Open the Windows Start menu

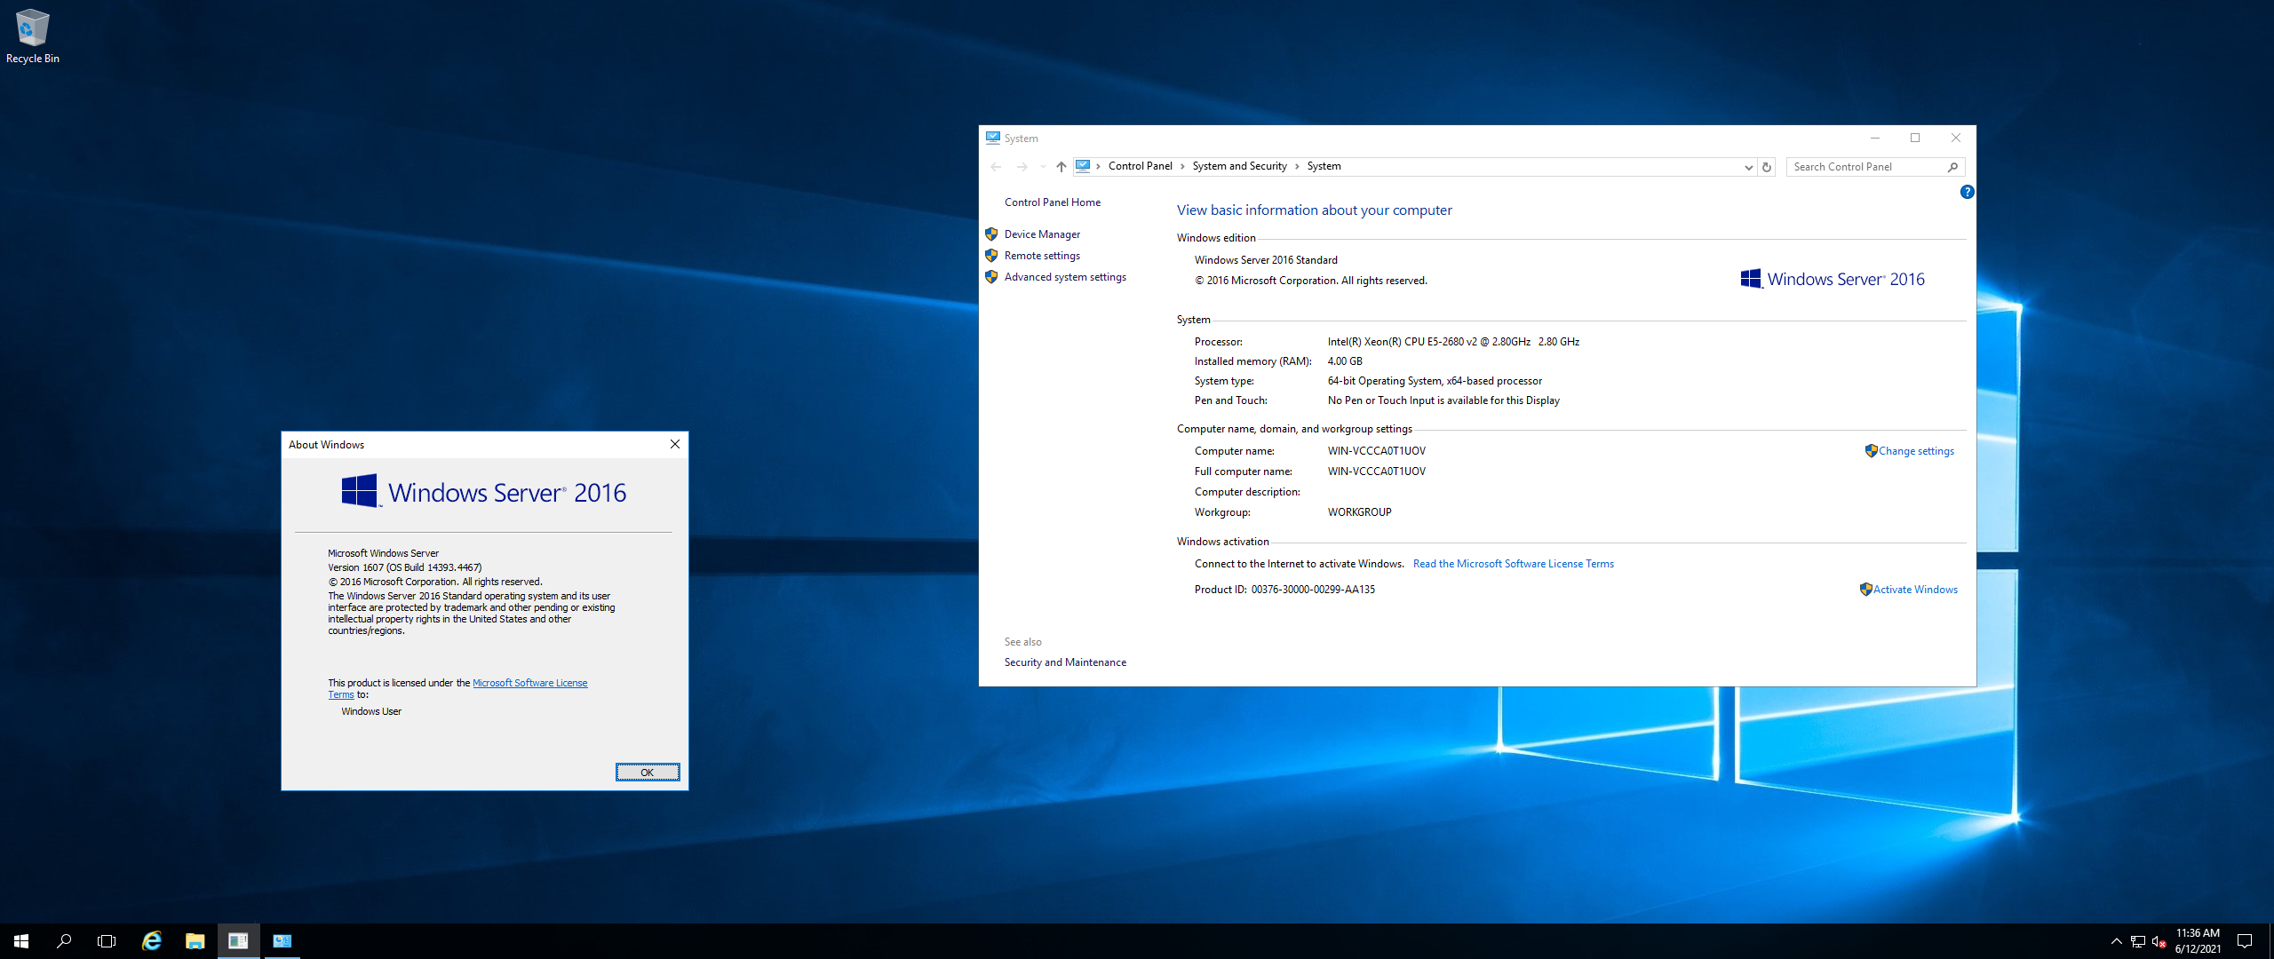pos(21,941)
